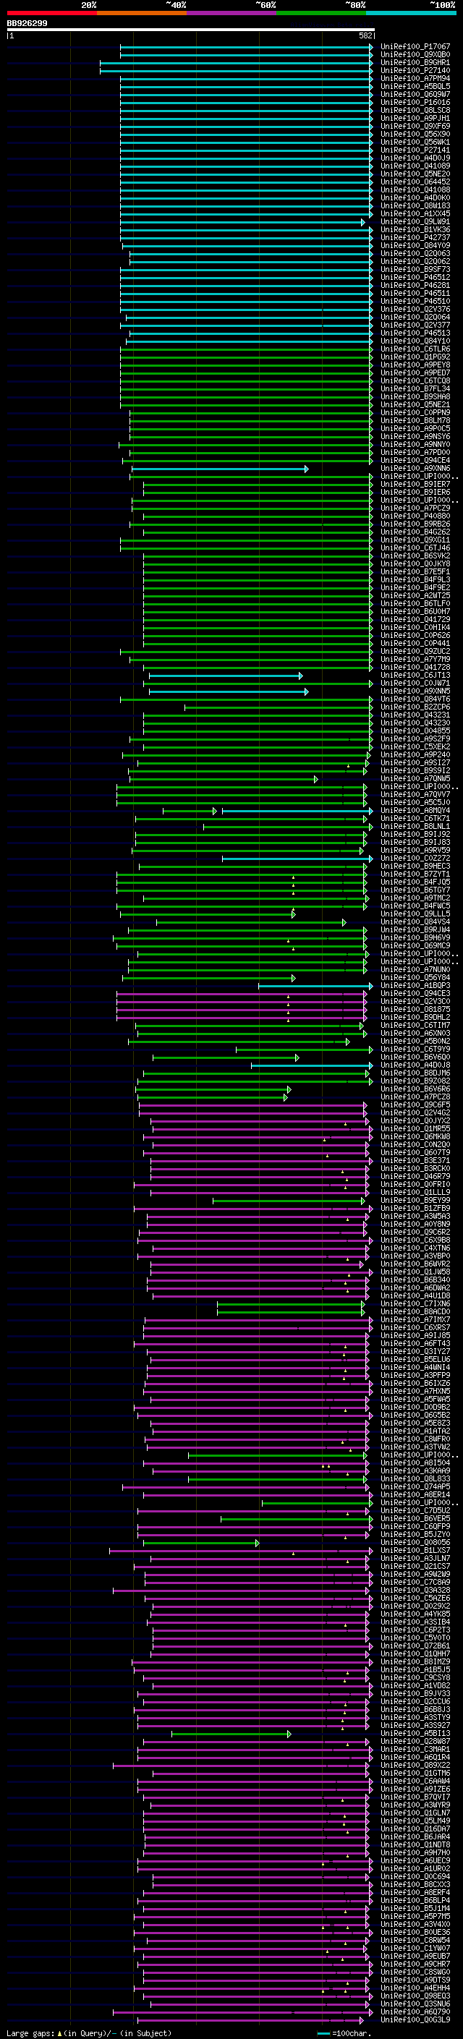463x2039 pixels.
Task: Click the cyan ~100% identity legend segment
Action: (411, 13)
